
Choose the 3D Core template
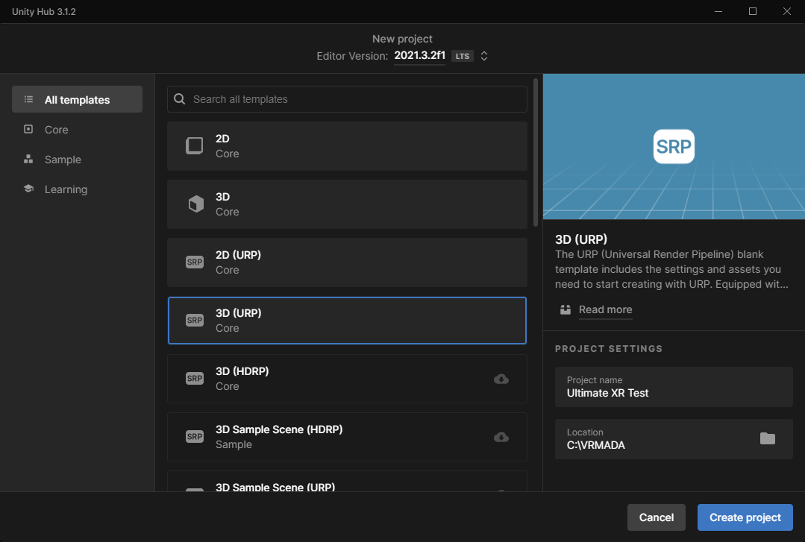(x=347, y=204)
